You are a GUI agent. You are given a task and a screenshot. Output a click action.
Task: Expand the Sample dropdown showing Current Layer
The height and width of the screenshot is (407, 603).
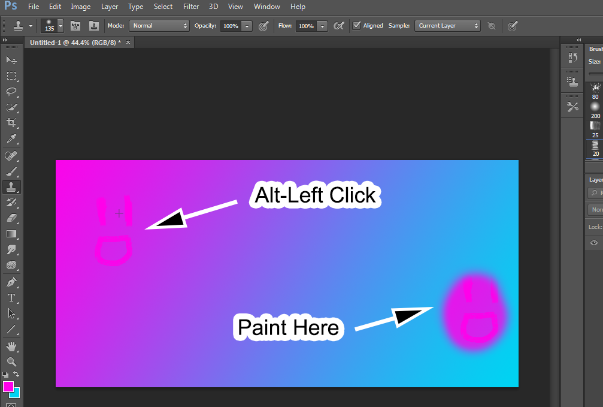tap(447, 26)
